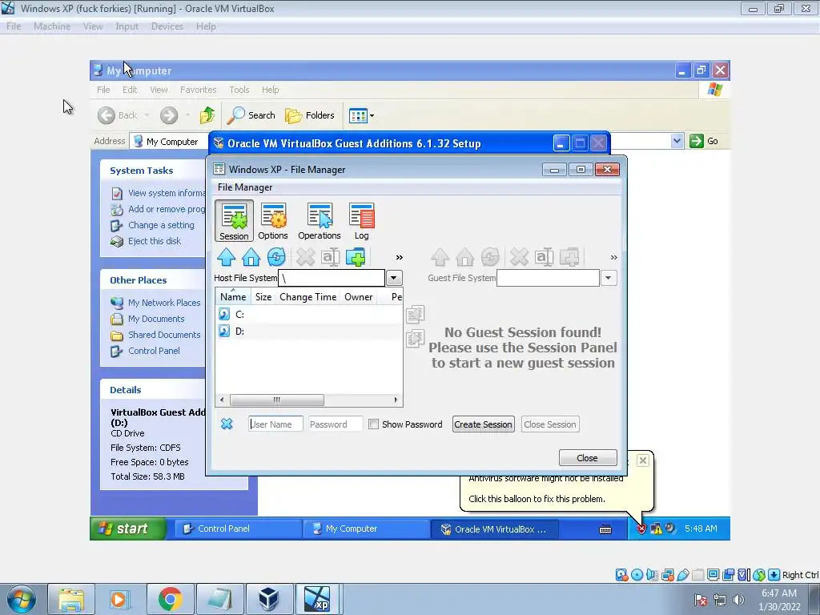The width and height of the screenshot is (820, 615).
Task: Click the User Name field
Action: (x=275, y=424)
